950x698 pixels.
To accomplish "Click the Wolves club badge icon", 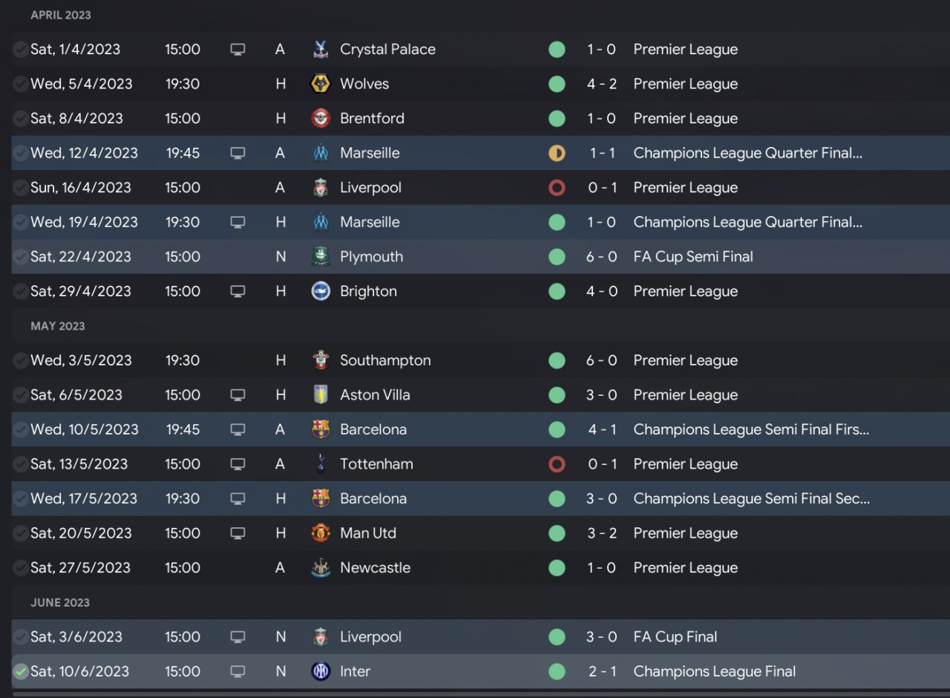I will click(x=321, y=84).
